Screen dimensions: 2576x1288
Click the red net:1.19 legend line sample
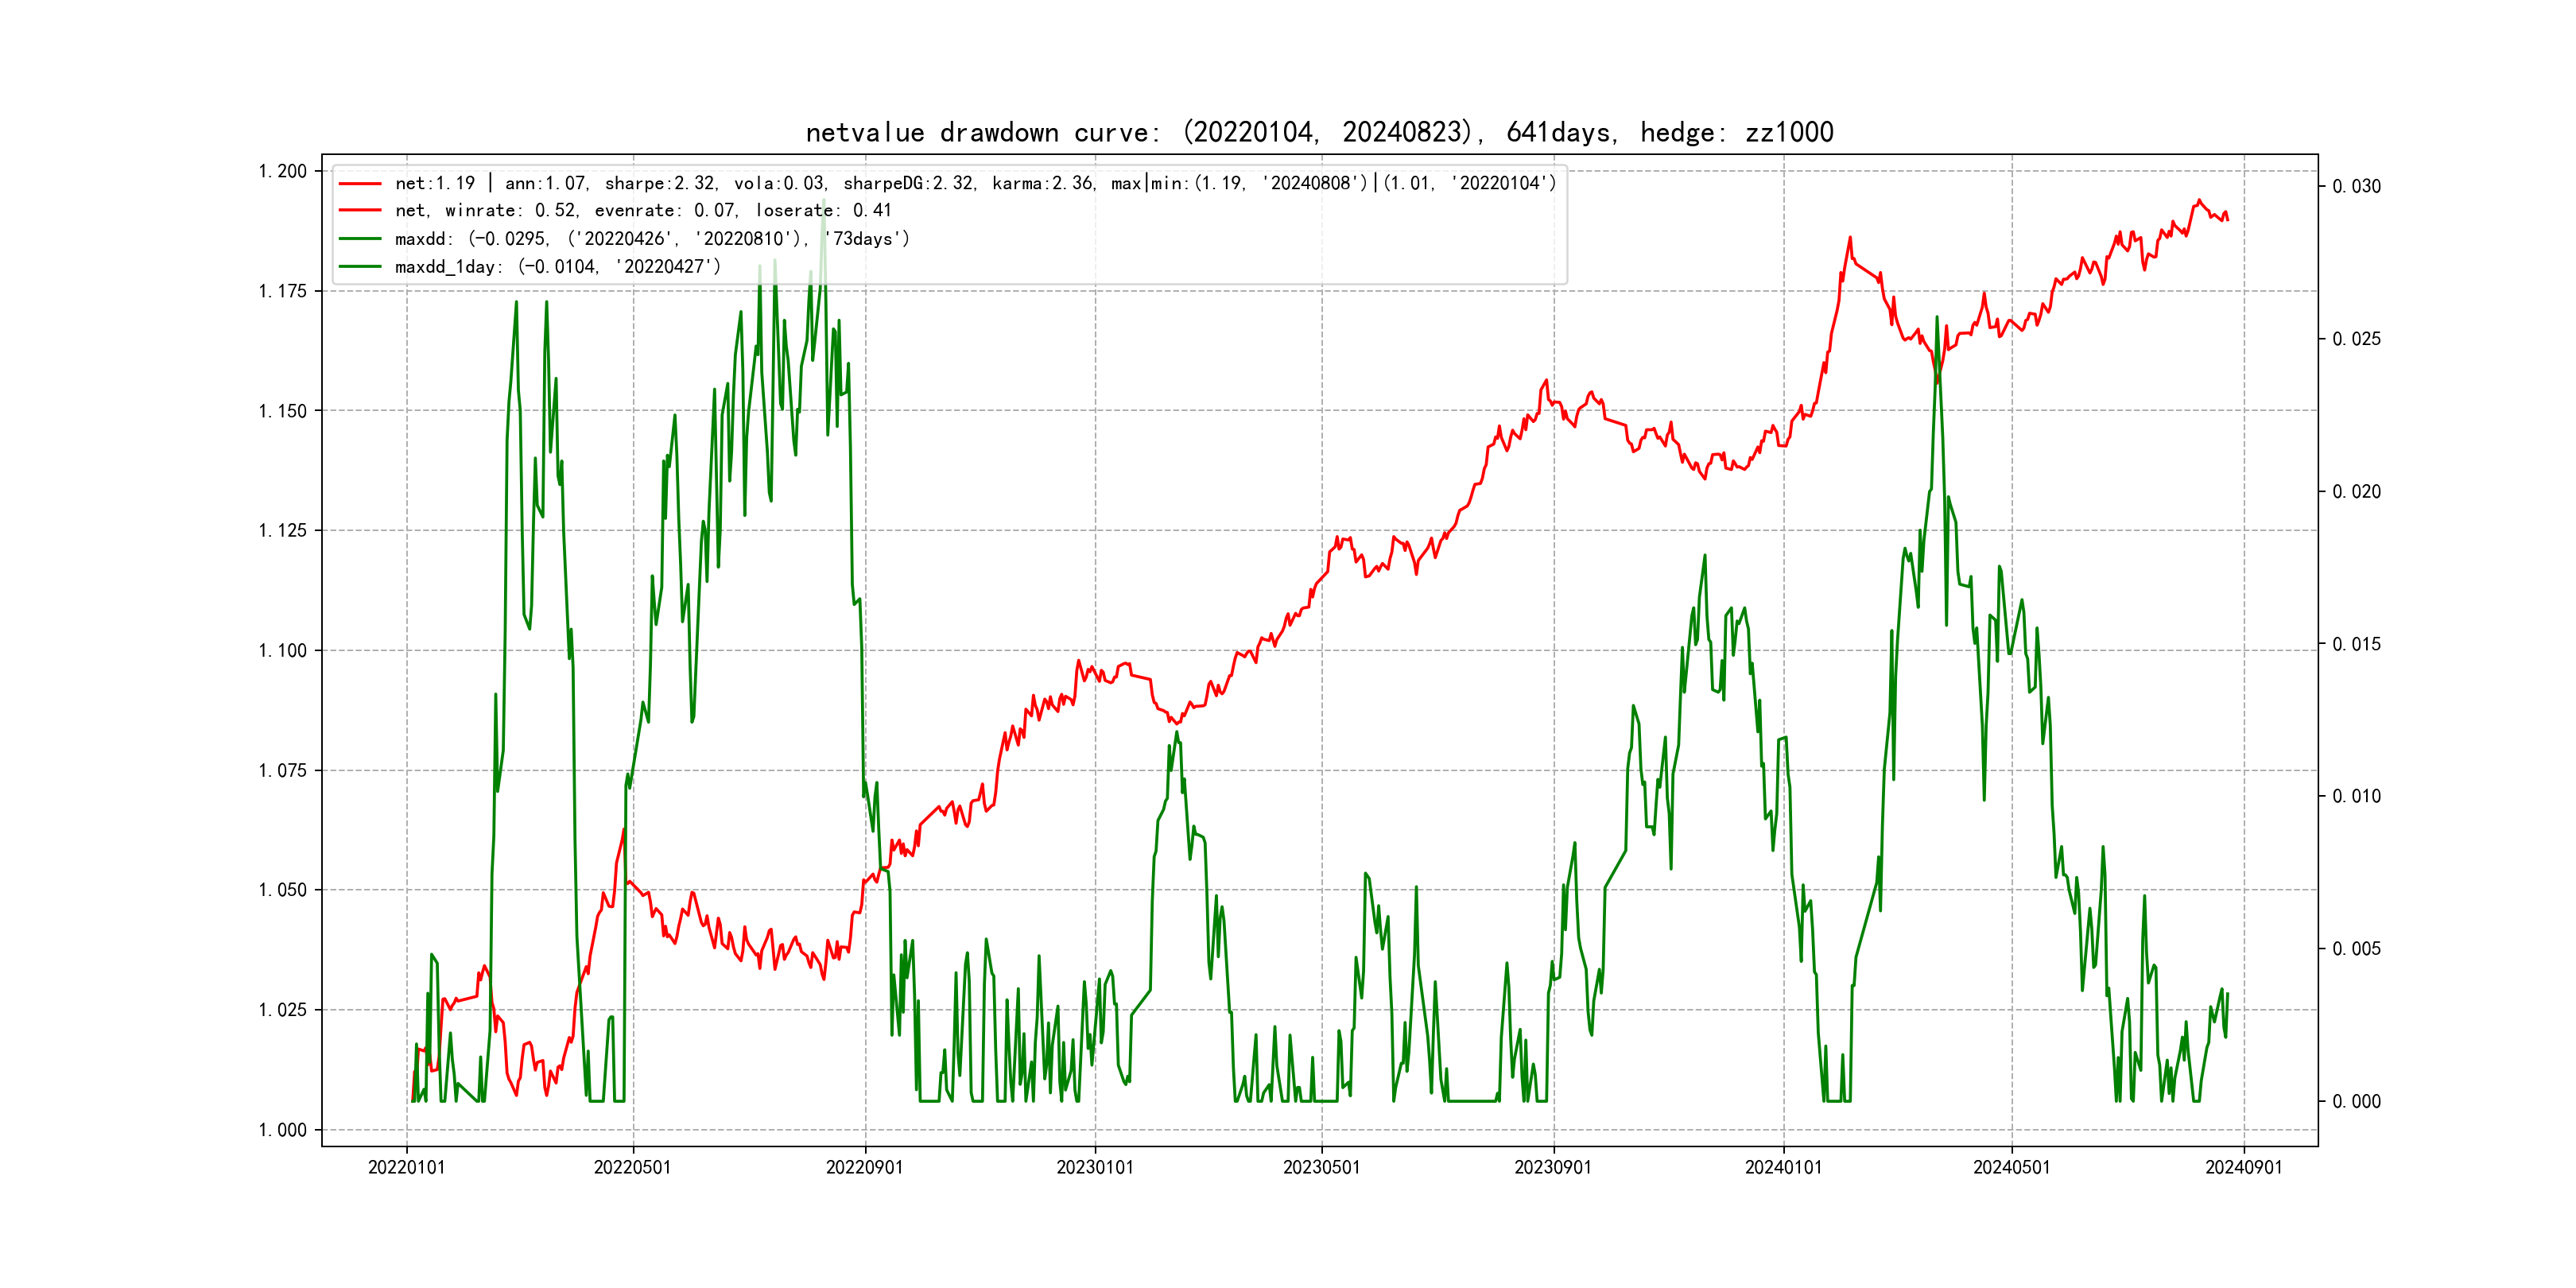(x=360, y=184)
